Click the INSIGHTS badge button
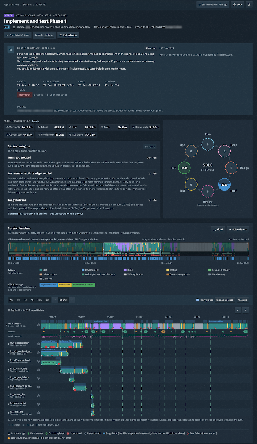Viewport: 257px width, 444px height. (150, 147)
